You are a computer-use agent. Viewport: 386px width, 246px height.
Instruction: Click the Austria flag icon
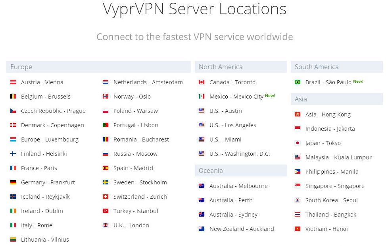pyautogui.click(x=13, y=82)
